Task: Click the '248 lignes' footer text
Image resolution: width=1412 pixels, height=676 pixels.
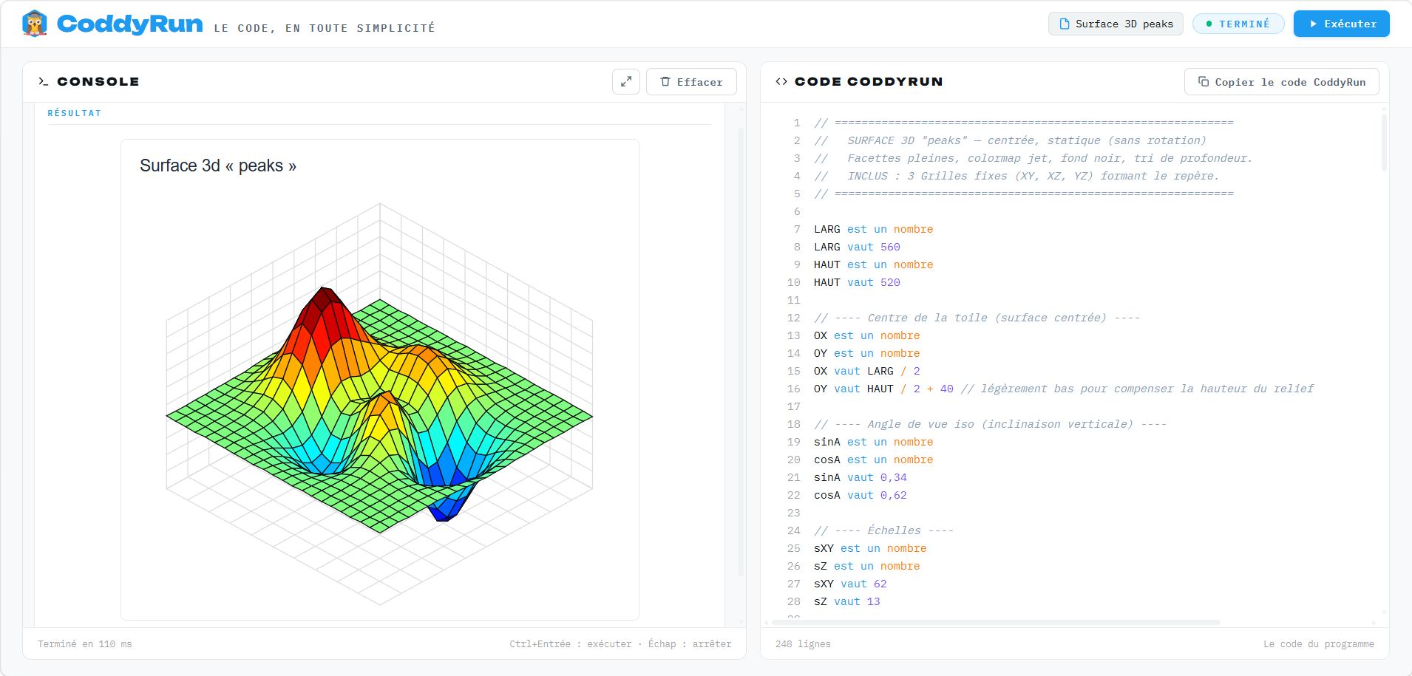Action: (x=803, y=644)
